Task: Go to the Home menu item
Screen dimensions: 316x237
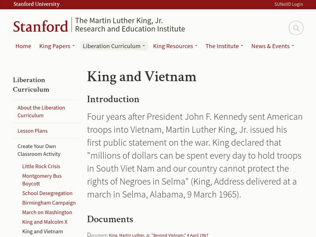Action: 23,46
